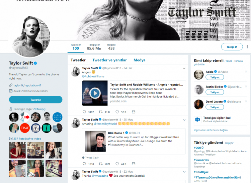Viewport: 251px width, 183px height.
Task: Open @JamesBayMusic mention in tweet
Action: click(x=105, y=124)
